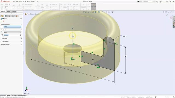This screenshot has width=175, height=98.
Task: Expand the Thin Feature section
Action: 21,41
